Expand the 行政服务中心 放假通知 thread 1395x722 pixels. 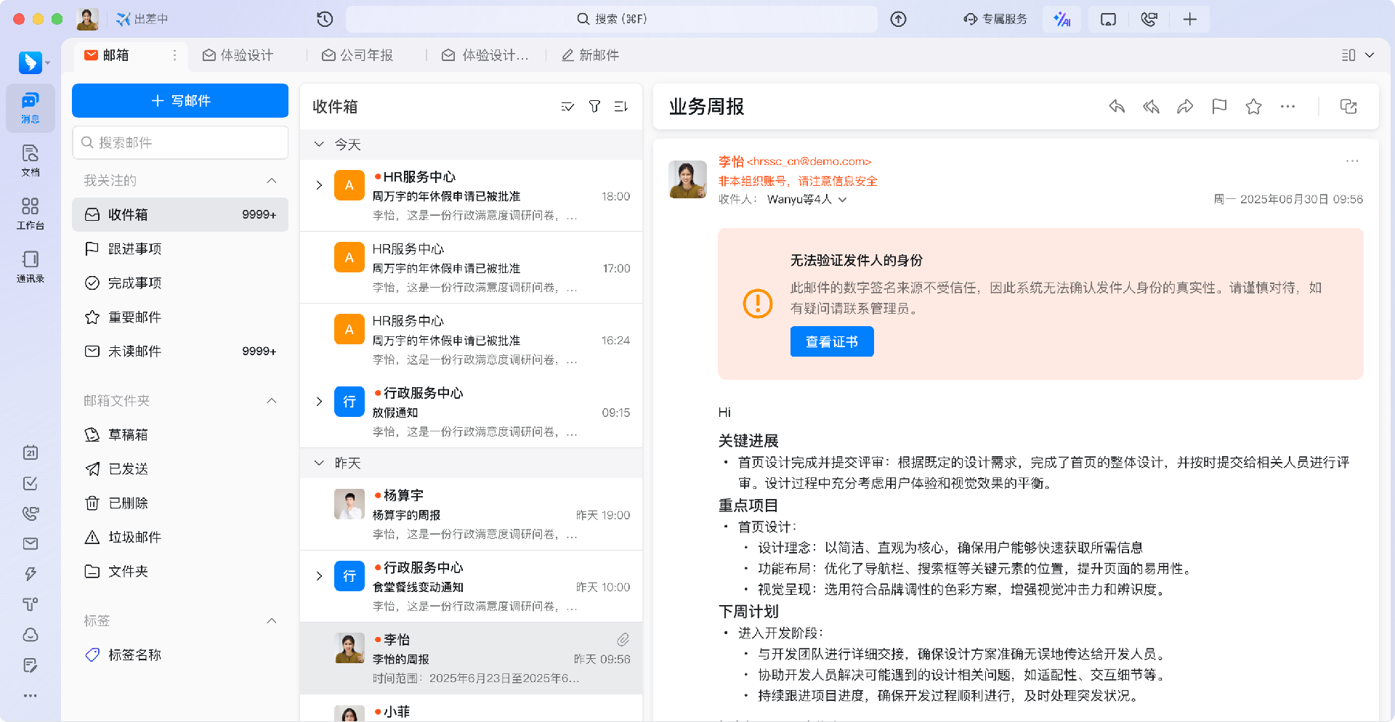tap(319, 402)
